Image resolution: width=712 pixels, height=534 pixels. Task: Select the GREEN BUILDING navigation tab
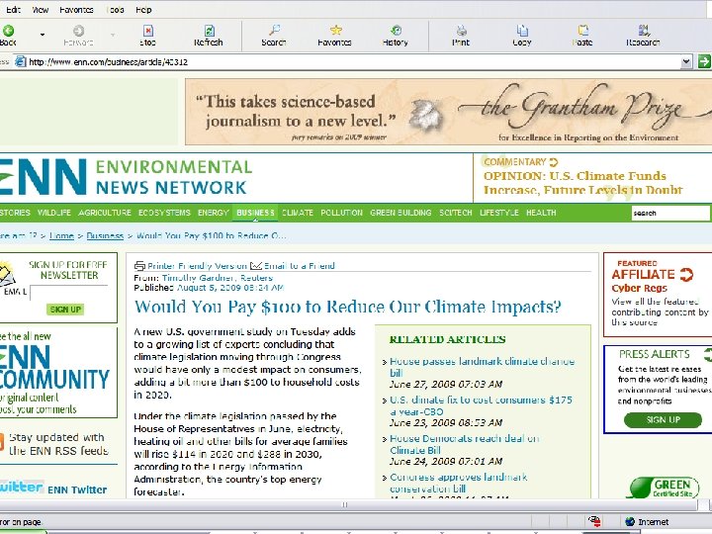[400, 213]
